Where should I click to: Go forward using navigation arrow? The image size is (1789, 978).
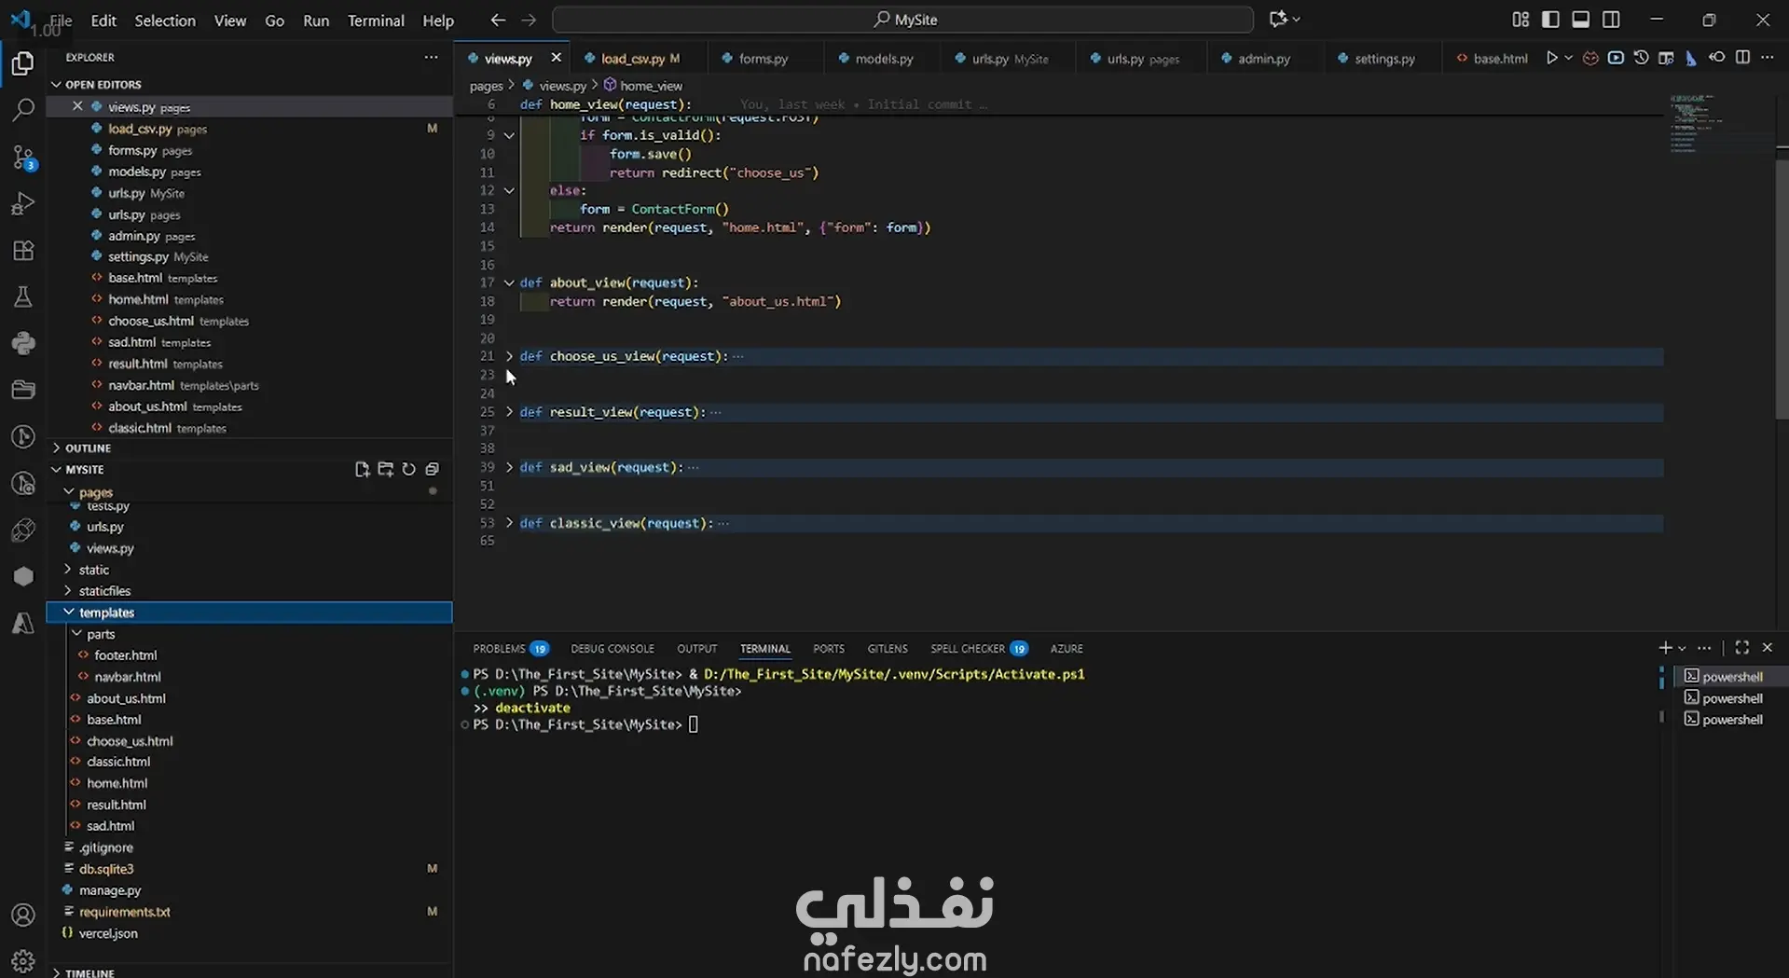click(529, 20)
